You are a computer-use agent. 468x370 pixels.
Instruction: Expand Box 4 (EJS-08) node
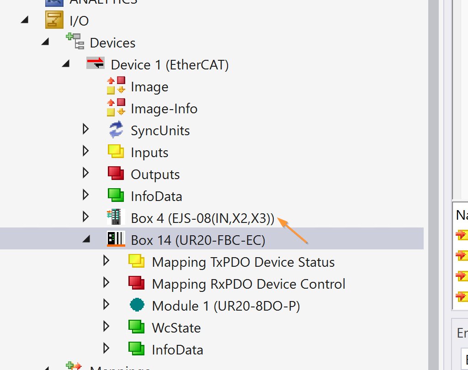pyautogui.click(x=85, y=217)
